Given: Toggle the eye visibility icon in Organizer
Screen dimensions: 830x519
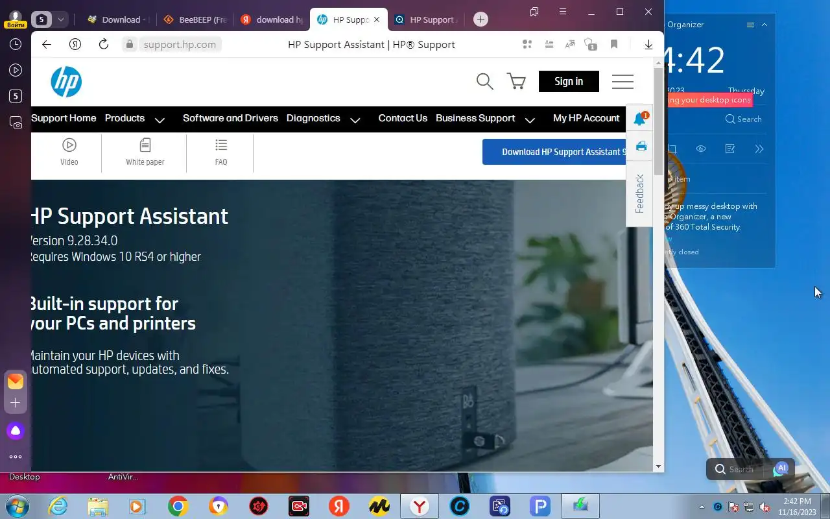Looking at the screenshot, I should (701, 149).
